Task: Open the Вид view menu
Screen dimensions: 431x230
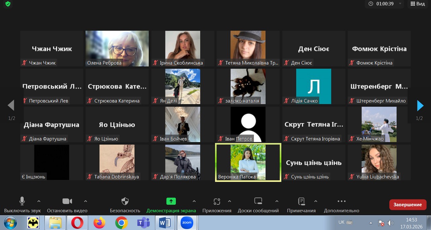Action: [x=417, y=4]
